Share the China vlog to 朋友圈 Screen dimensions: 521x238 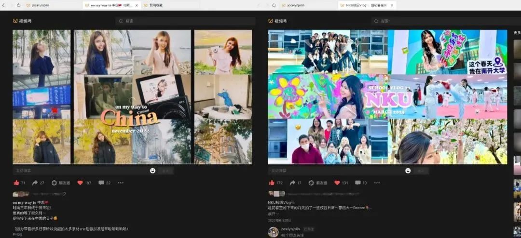click(54, 183)
